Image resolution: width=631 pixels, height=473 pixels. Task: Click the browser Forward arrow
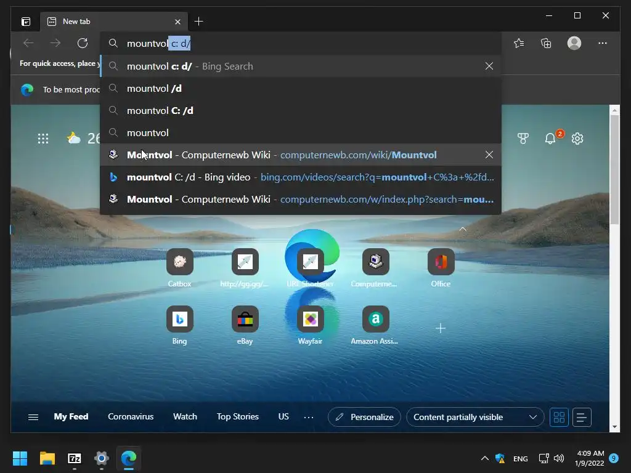point(55,43)
